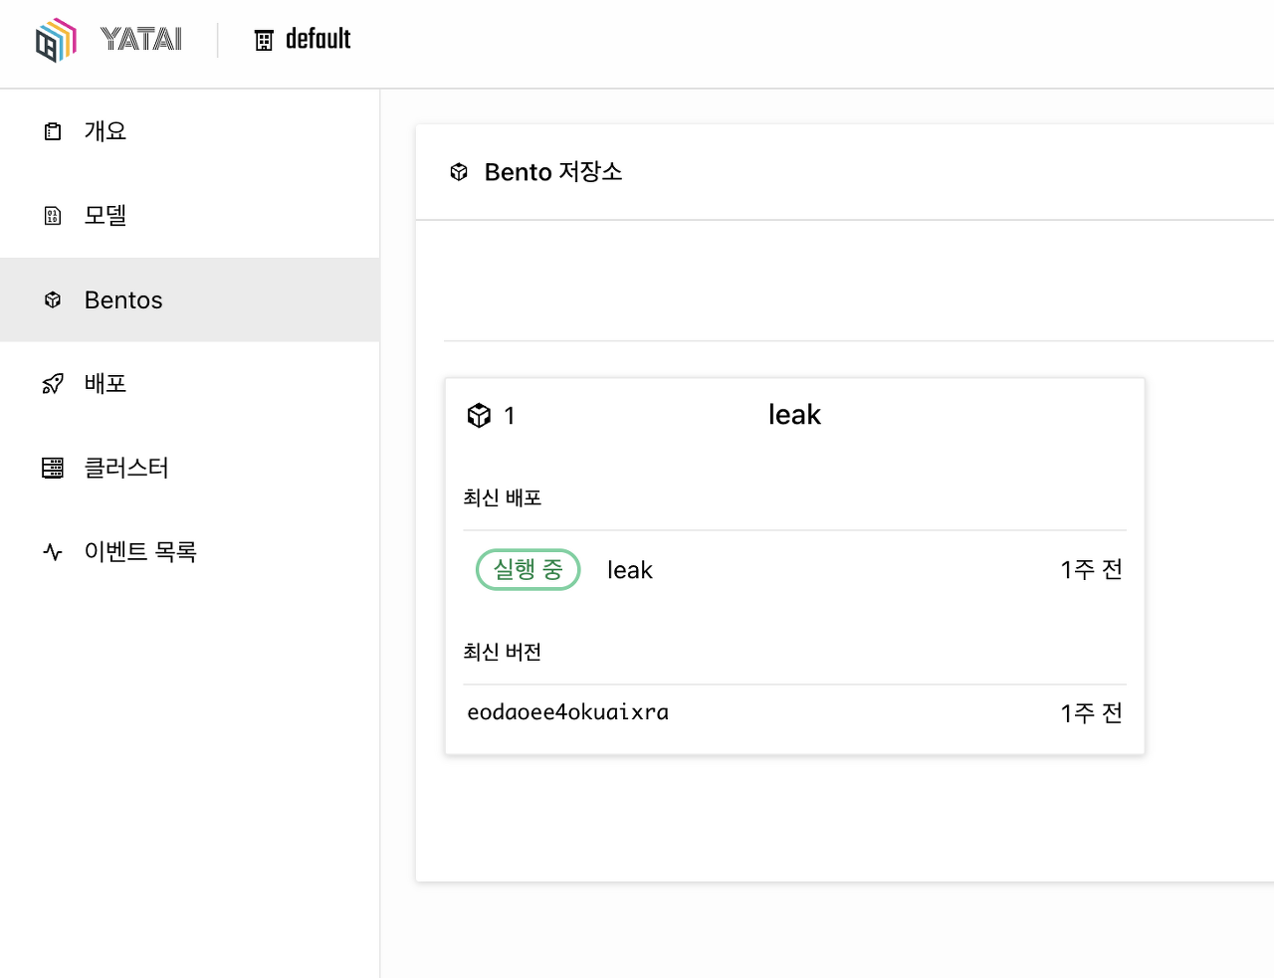Click the cube icon beside Bentos

tap(53, 299)
